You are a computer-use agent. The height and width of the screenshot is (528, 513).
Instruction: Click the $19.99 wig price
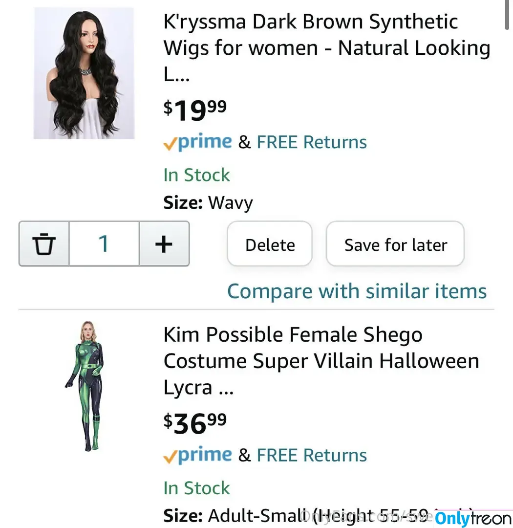[x=195, y=110]
